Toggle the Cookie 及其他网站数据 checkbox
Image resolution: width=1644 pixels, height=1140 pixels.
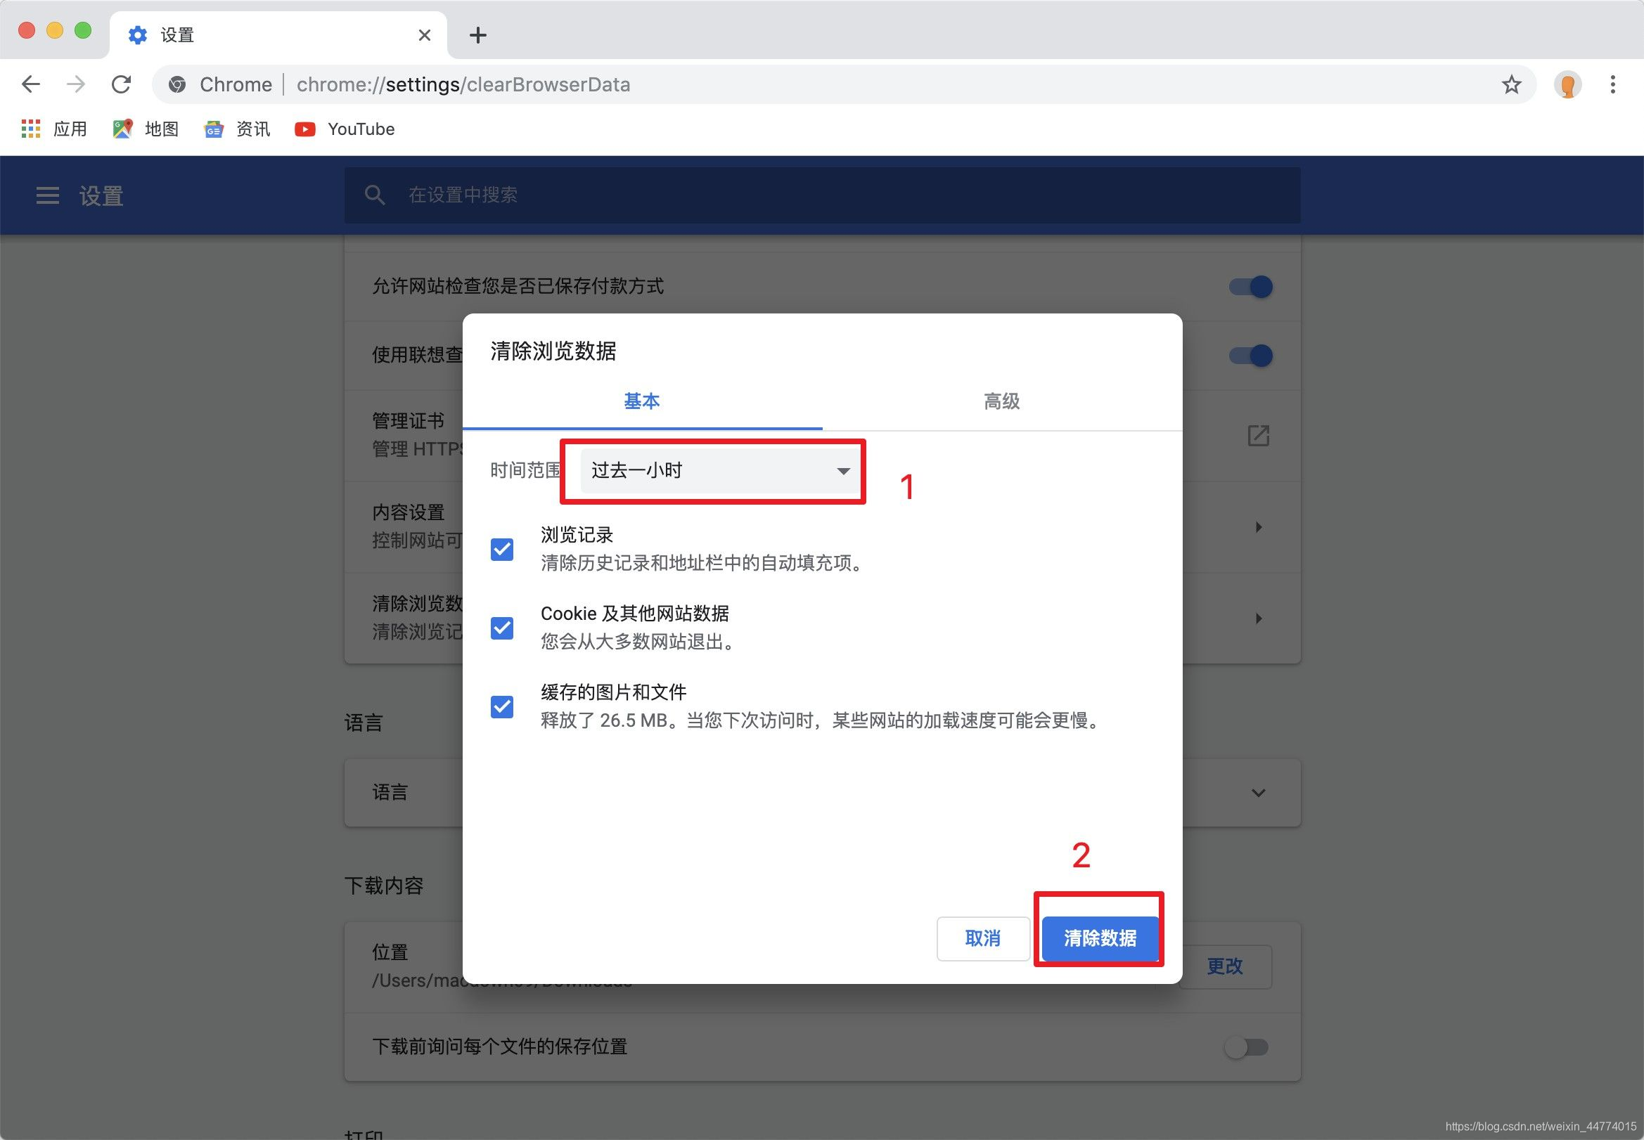pos(501,626)
